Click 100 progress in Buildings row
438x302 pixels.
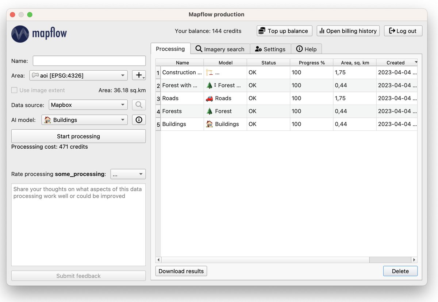[x=312, y=124]
